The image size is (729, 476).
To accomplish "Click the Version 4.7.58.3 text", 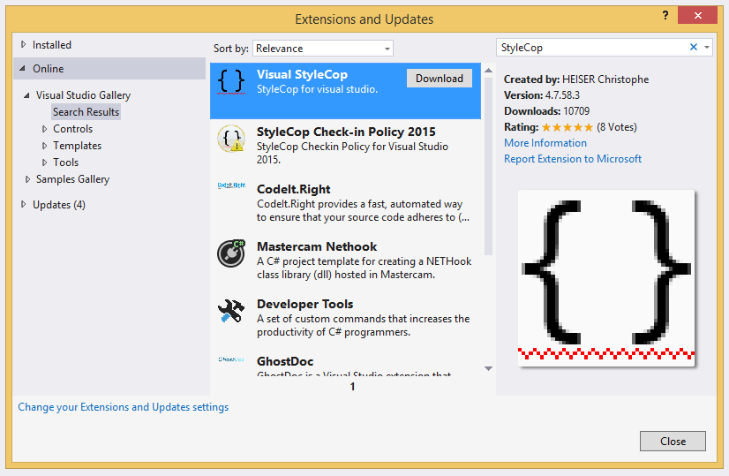I will pyautogui.click(x=542, y=95).
